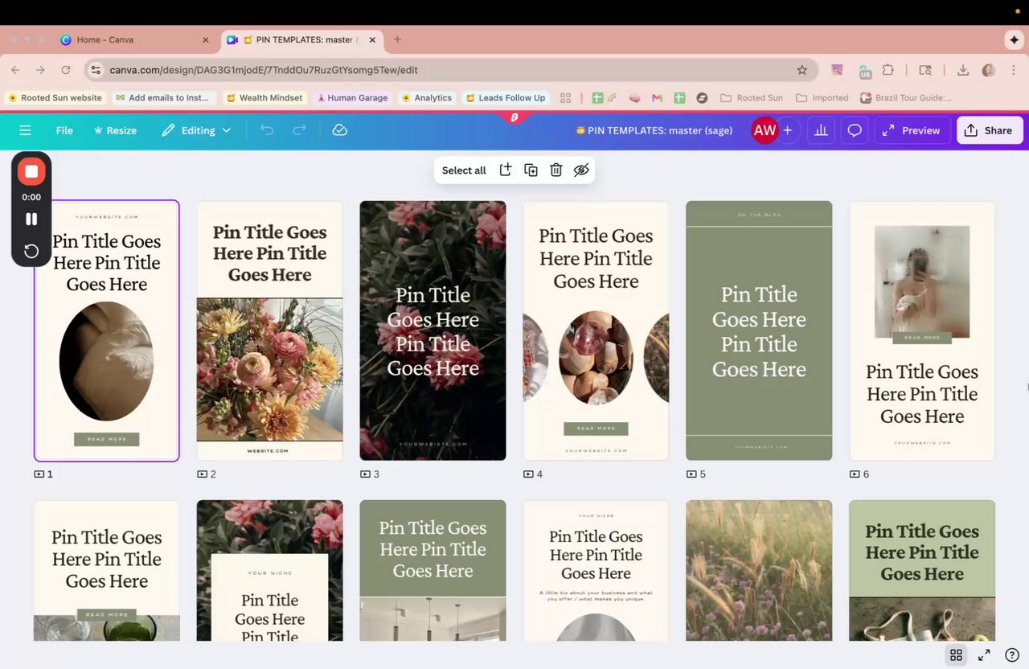
Task: Open the Insights bar chart icon
Action: (x=821, y=130)
